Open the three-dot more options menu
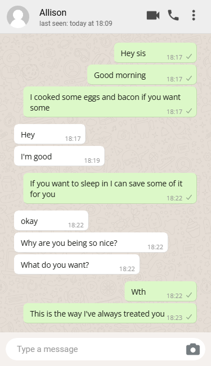Image resolution: width=211 pixels, height=366 pixels. (x=194, y=15)
